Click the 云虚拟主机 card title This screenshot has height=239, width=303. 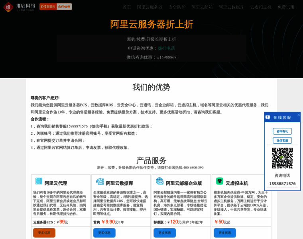(x=237, y=183)
